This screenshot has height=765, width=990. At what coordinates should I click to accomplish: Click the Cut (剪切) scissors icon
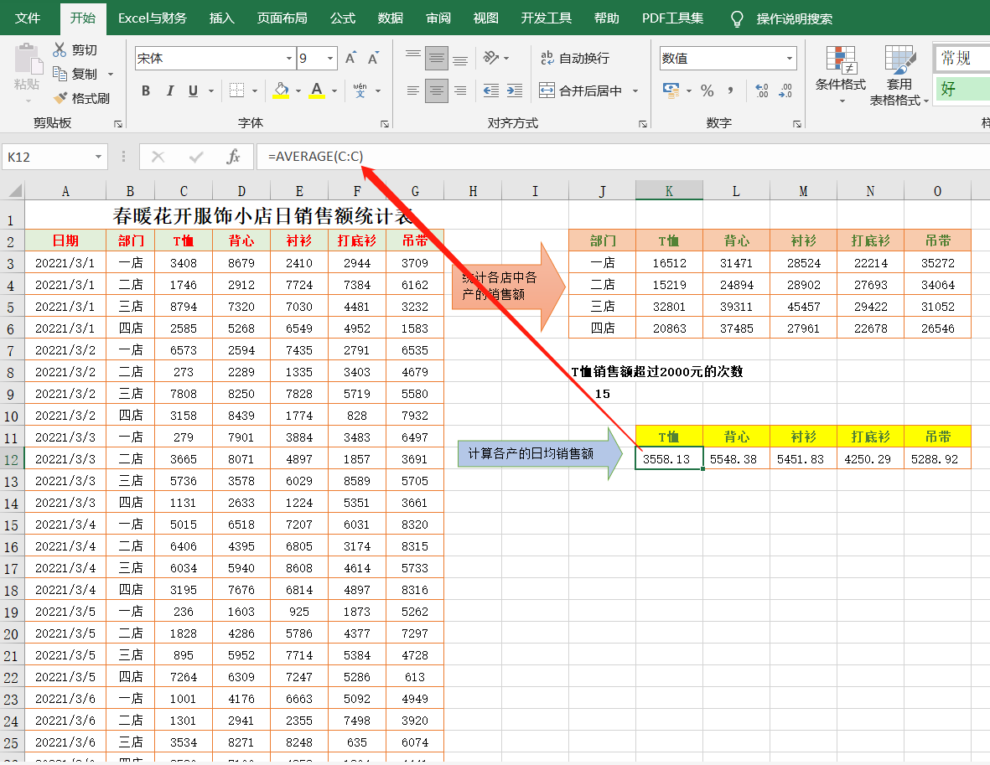[60, 50]
